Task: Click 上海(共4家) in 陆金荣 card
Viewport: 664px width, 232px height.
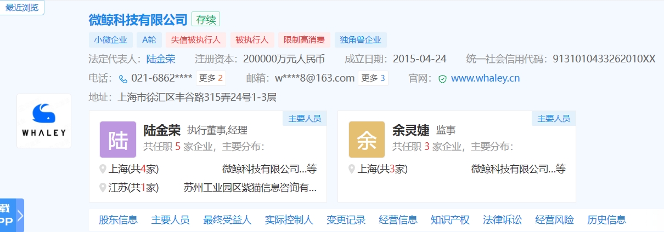Action: (x=133, y=169)
